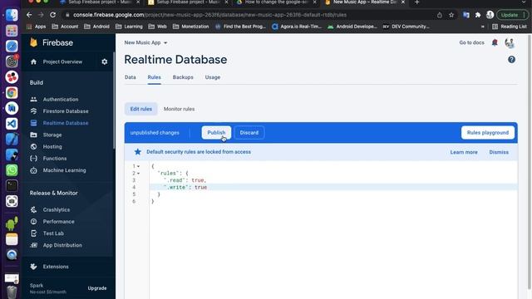Open Test Lab section
This screenshot has height=299, width=532.
click(53, 233)
